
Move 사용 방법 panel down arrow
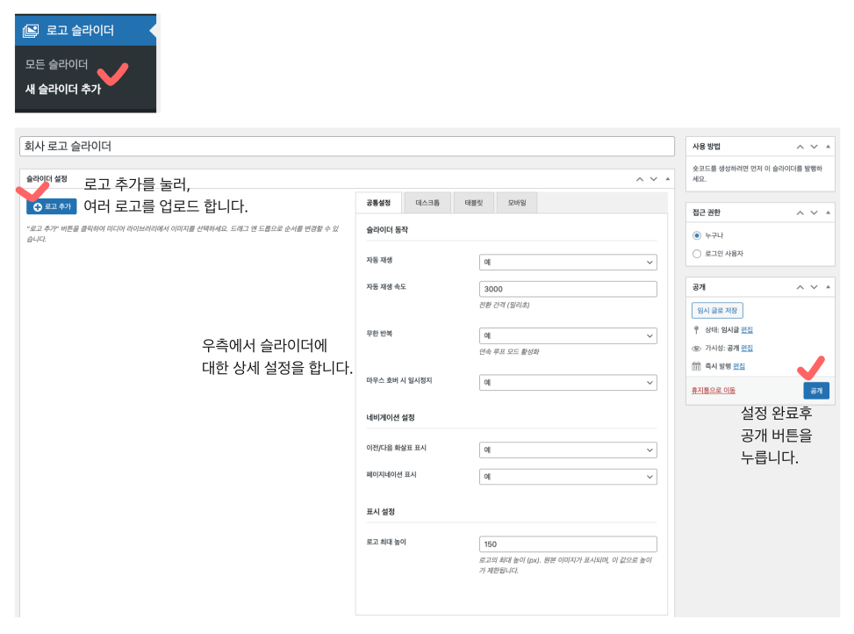815,147
